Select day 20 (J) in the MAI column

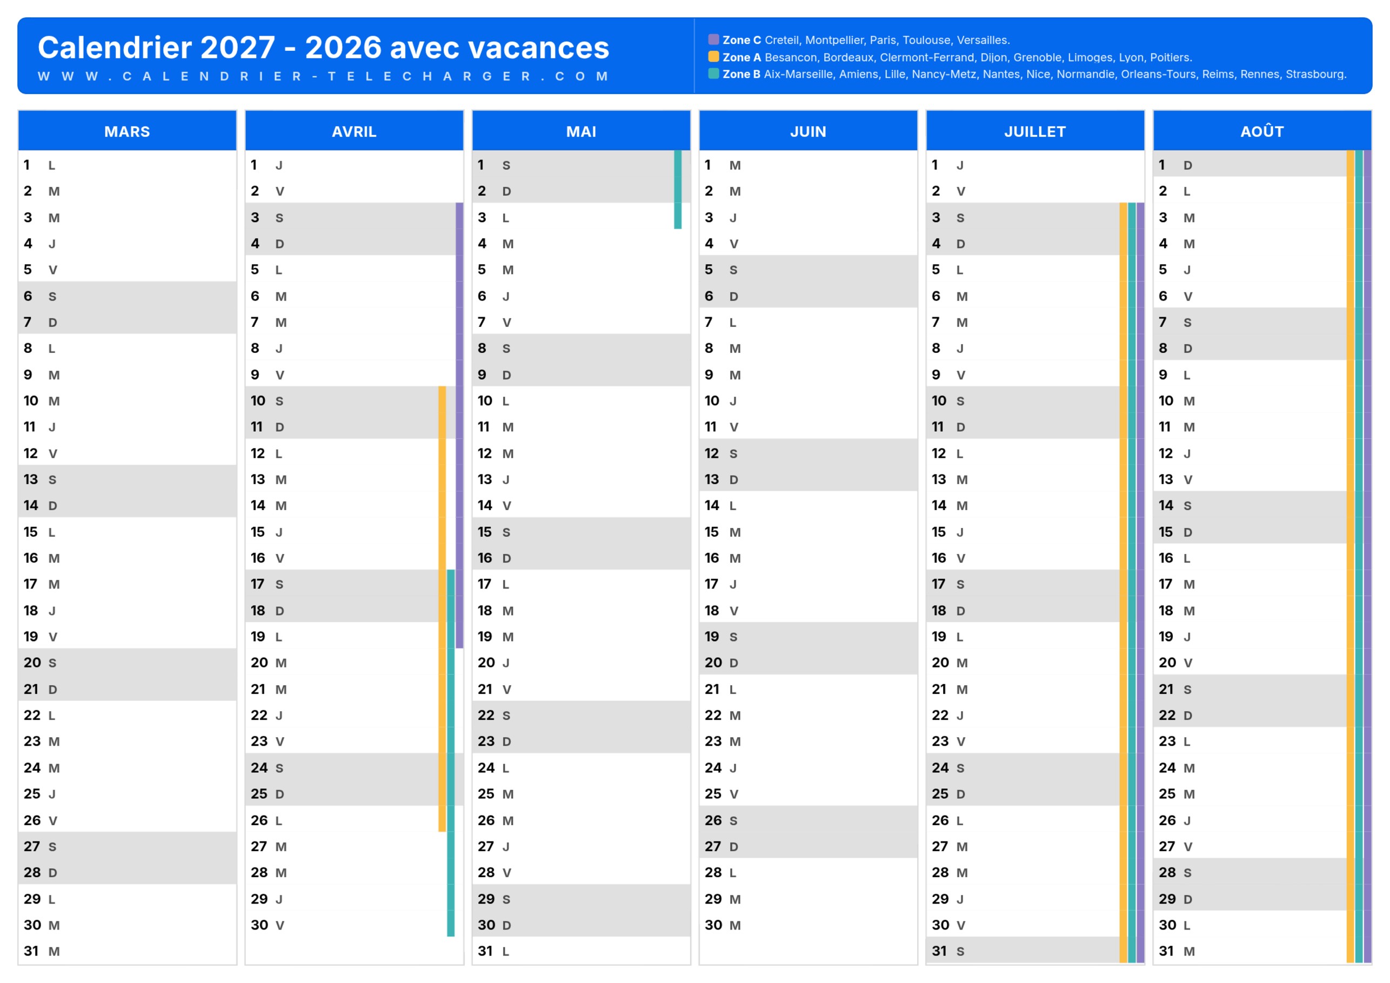click(x=581, y=662)
